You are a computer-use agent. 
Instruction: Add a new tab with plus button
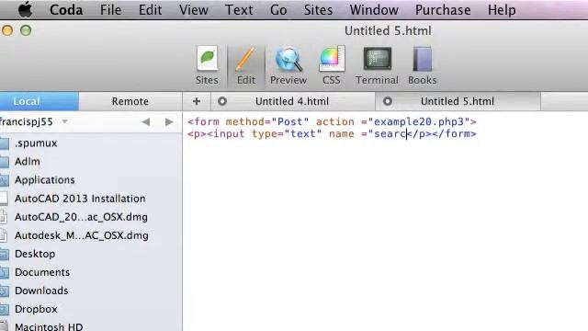197,101
